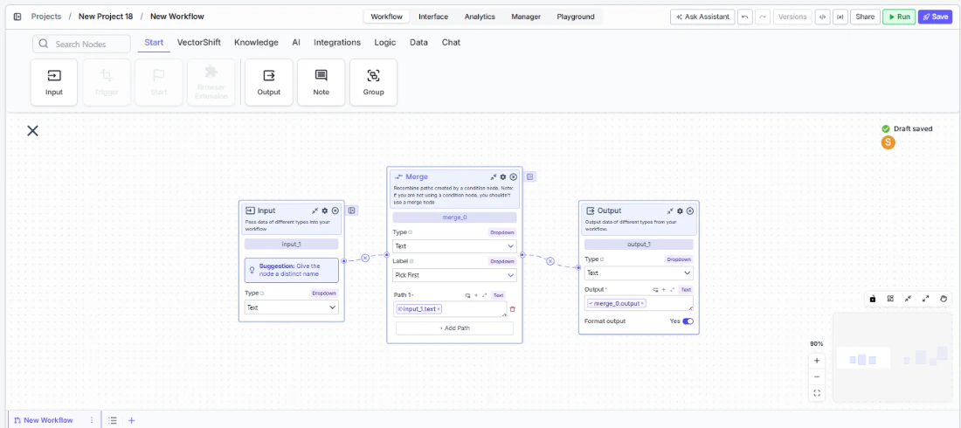Add an Output node from the palette

(x=268, y=82)
